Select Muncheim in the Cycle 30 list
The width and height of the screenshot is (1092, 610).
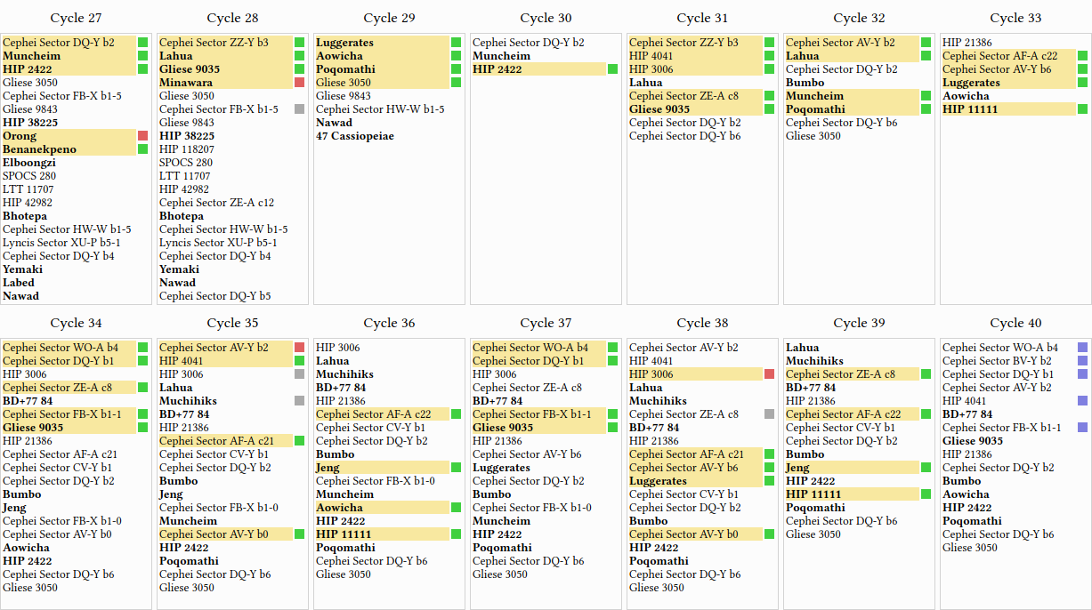click(502, 56)
